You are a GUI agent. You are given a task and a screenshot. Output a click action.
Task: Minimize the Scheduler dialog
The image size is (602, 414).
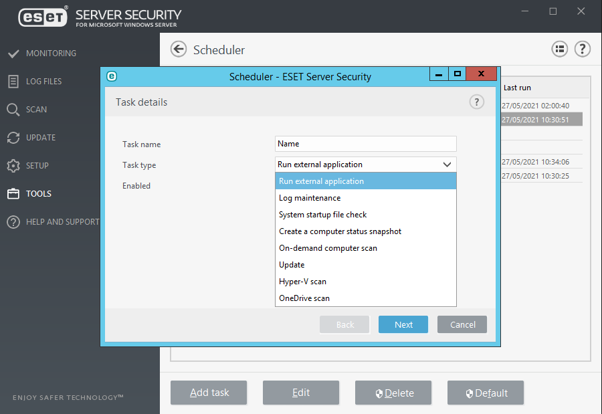click(x=439, y=74)
